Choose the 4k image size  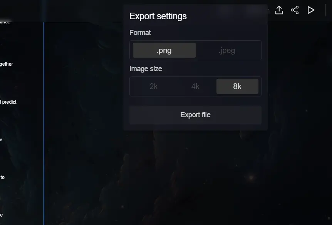tap(195, 86)
